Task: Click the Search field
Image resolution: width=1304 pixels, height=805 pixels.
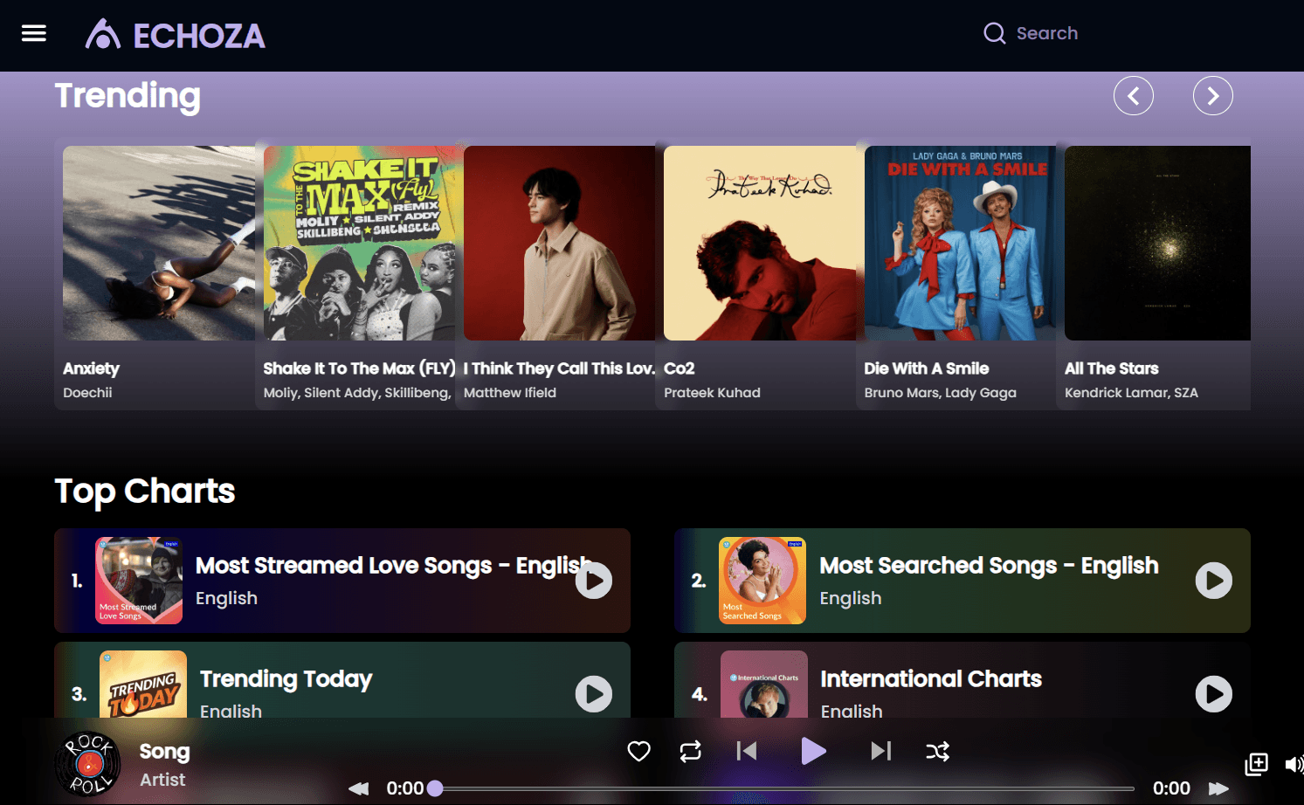Action: pos(1046,33)
